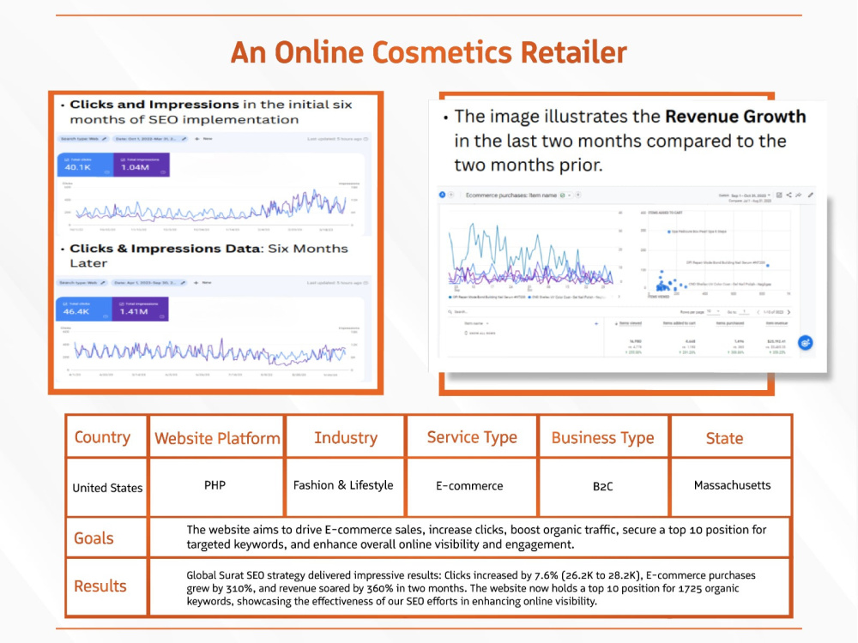Share the Ecommerce purchases report
This screenshot has height=643, width=858.
pyautogui.click(x=789, y=195)
